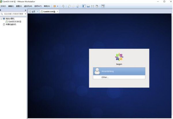Click the library search input field
173x119 pixels.
pos(14,14)
